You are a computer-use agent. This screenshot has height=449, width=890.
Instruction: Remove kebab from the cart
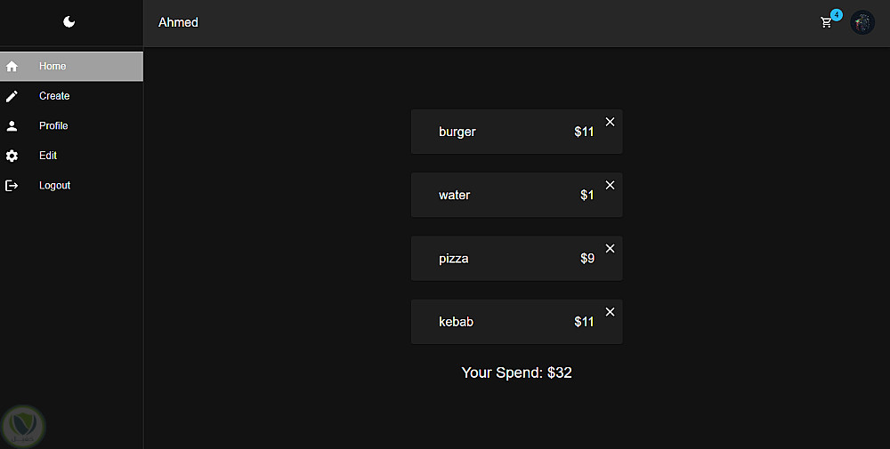pos(610,311)
